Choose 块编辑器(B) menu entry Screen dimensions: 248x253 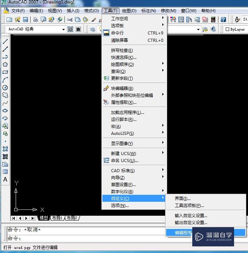[134, 88]
